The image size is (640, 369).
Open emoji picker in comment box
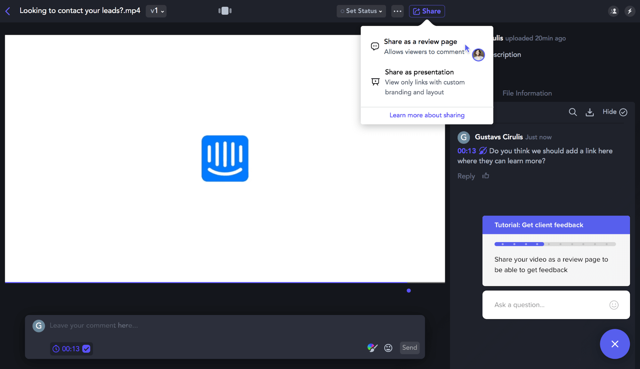[388, 348]
